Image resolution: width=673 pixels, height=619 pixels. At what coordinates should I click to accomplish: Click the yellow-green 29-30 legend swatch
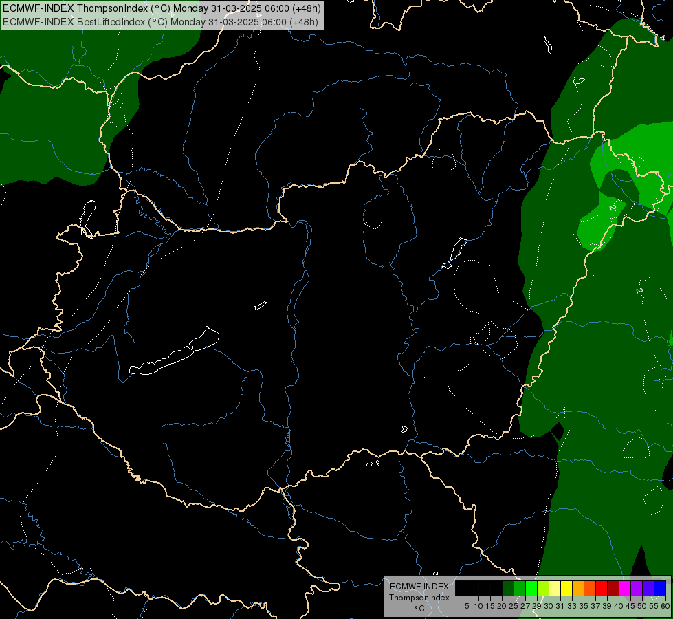click(543, 588)
